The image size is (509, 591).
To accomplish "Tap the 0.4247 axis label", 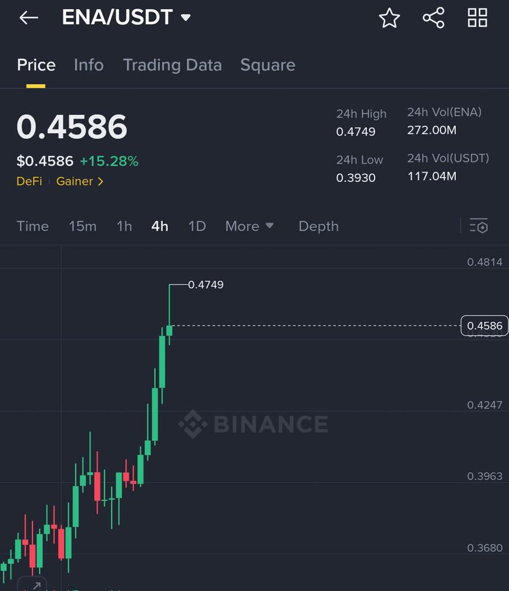I will tap(485, 405).
